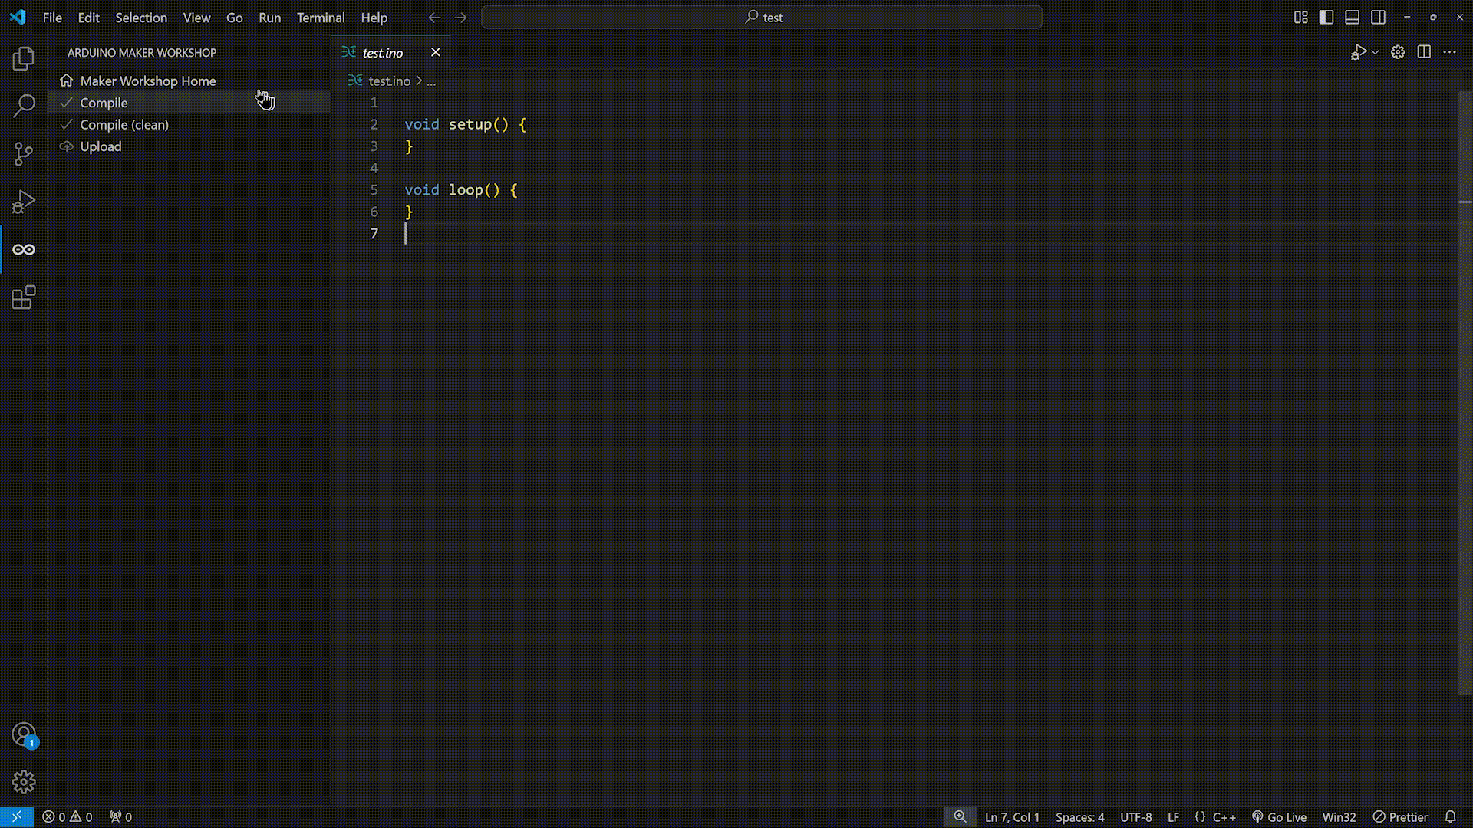Click Upload in the Arduino sidebar
This screenshot has height=828, width=1473.
[101, 146]
